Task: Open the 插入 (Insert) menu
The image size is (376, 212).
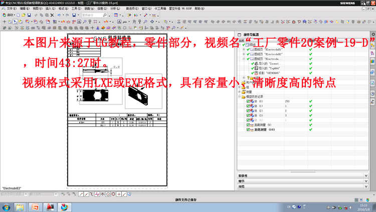Action: 50,9
